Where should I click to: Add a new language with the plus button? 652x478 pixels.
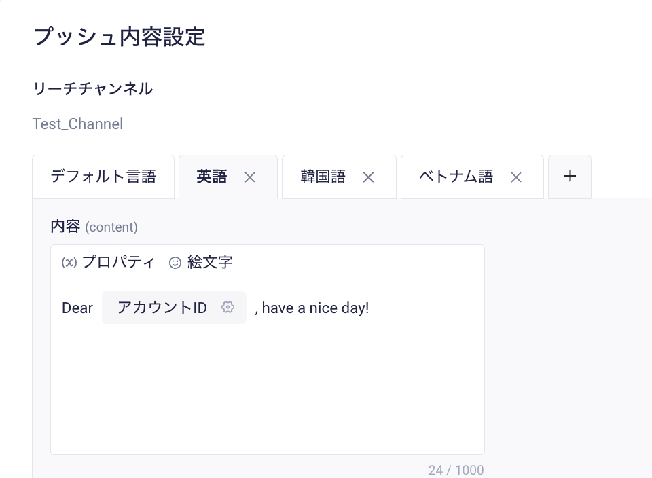[x=570, y=177]
